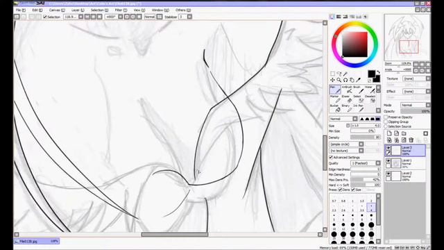Click the canvas horizontal scrollbar thumb

coord(174,235)
